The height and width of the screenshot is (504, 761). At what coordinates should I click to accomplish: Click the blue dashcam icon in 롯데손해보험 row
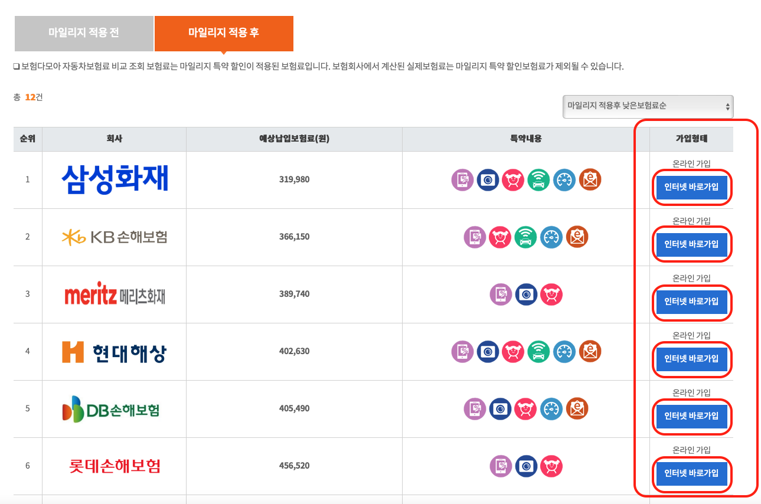pyautogui.click(x=526, y=466)
